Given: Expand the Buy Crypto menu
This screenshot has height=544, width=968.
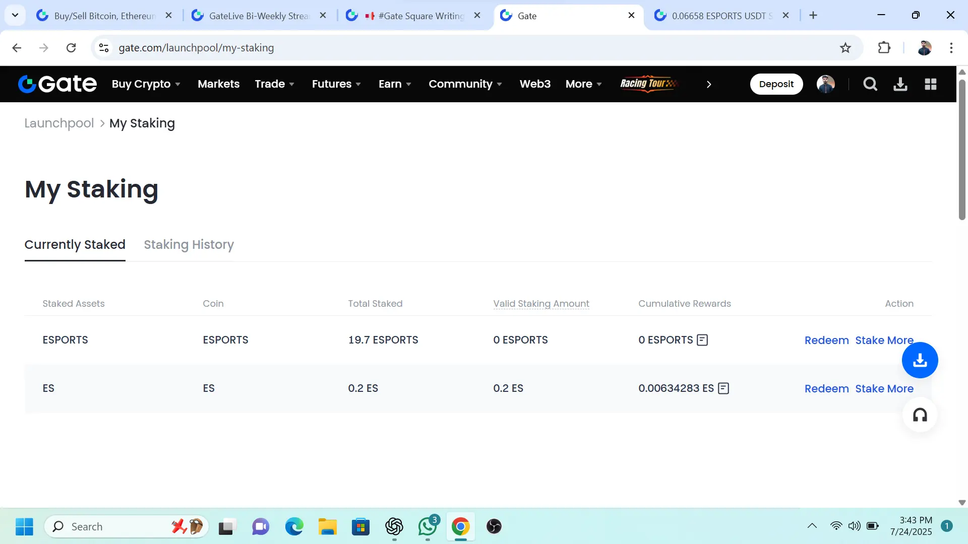Looking at the screenshot, I should pos(146,84).
